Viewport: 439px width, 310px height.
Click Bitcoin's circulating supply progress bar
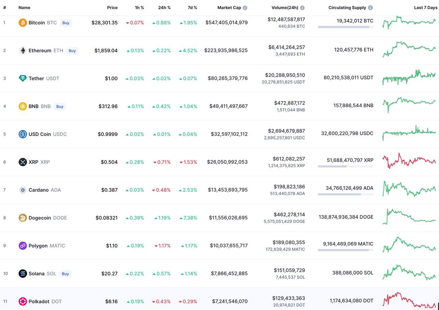coord(345,27)
